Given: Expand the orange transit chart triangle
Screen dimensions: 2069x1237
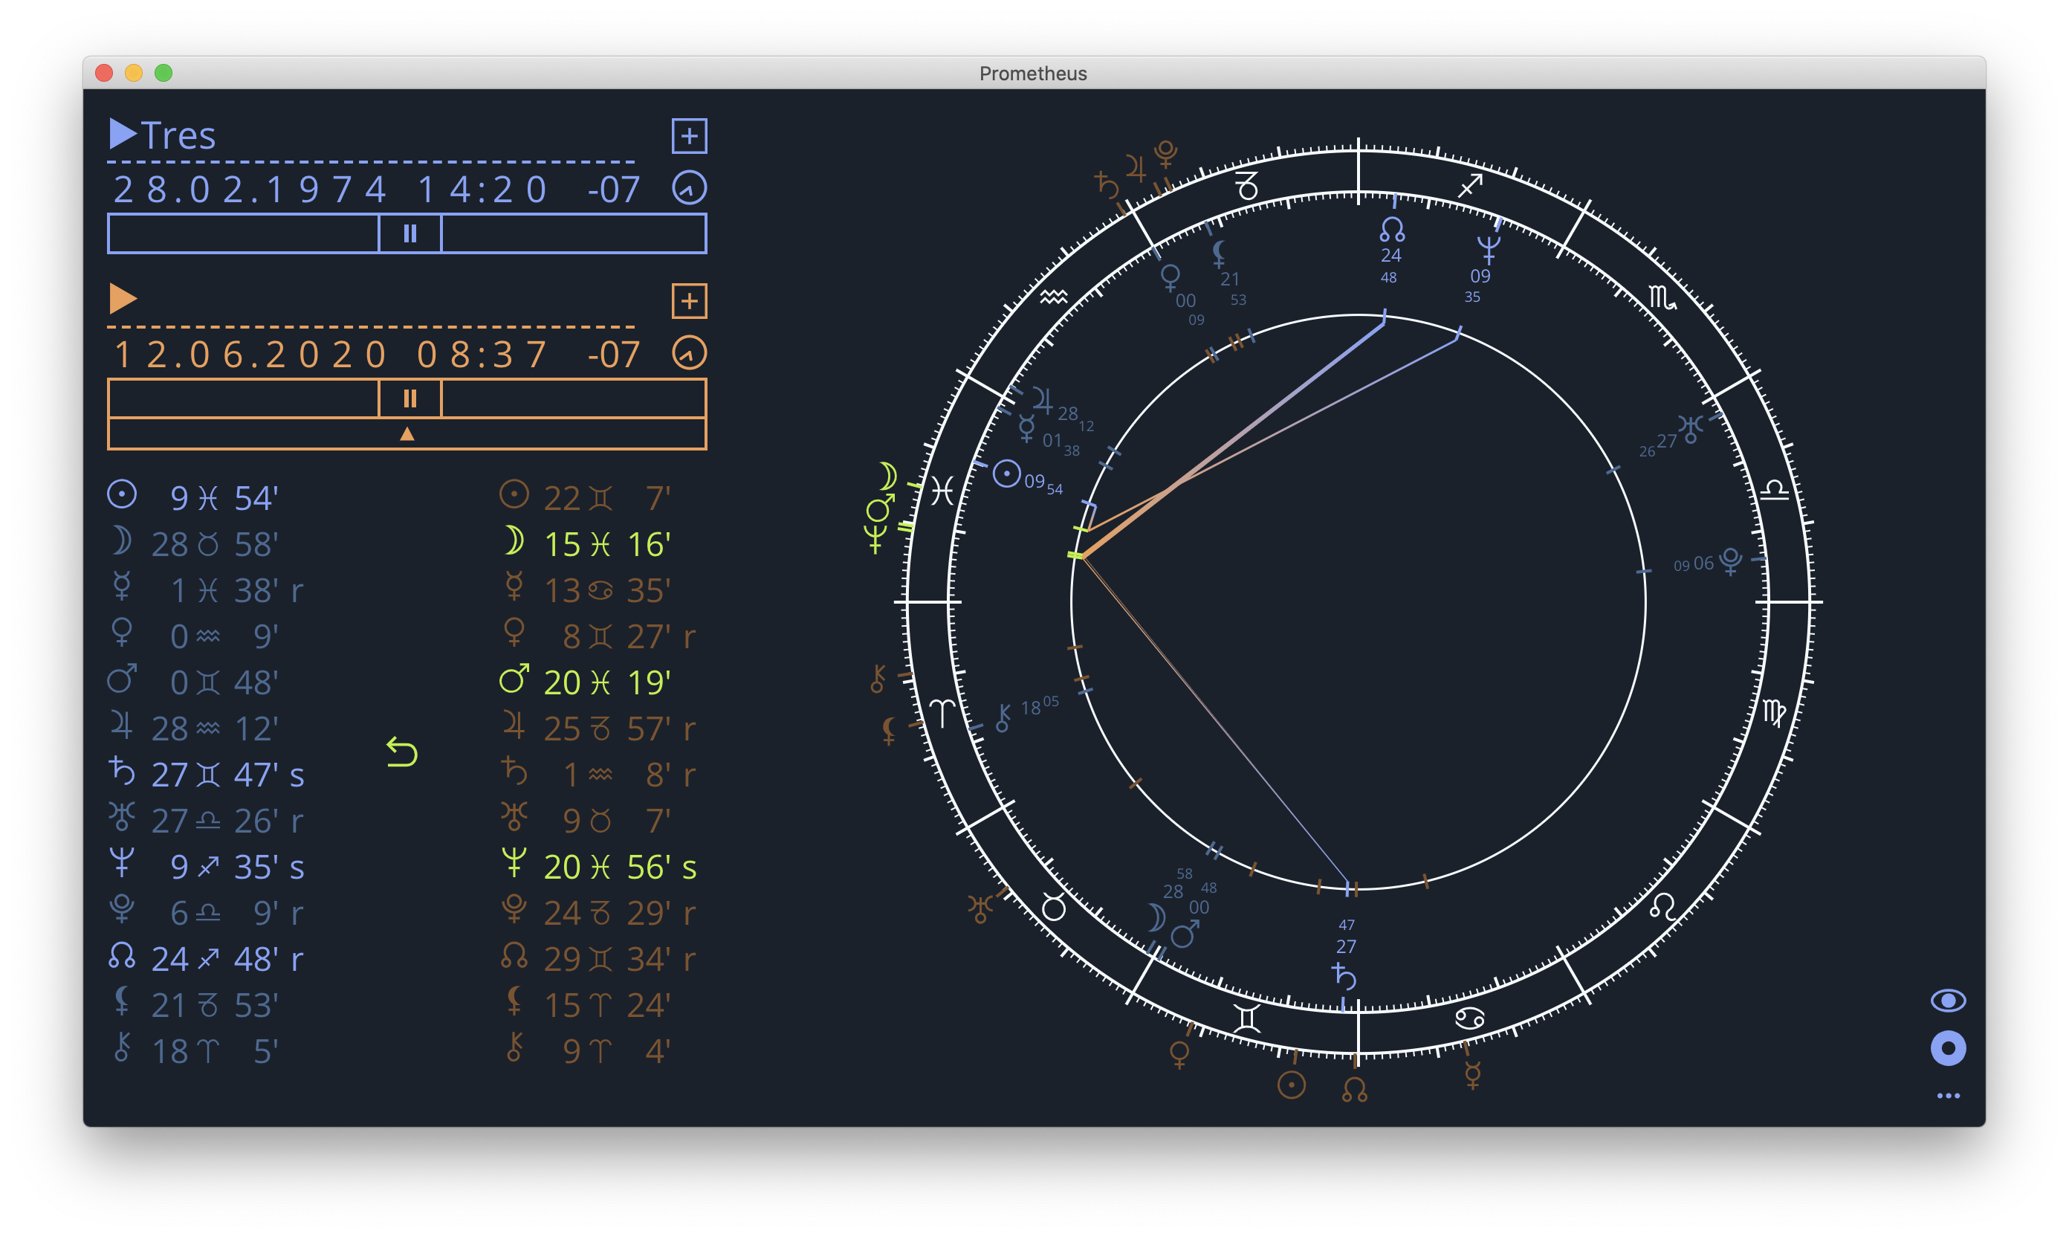Looking at the screenshot, I should coord(123,298).
